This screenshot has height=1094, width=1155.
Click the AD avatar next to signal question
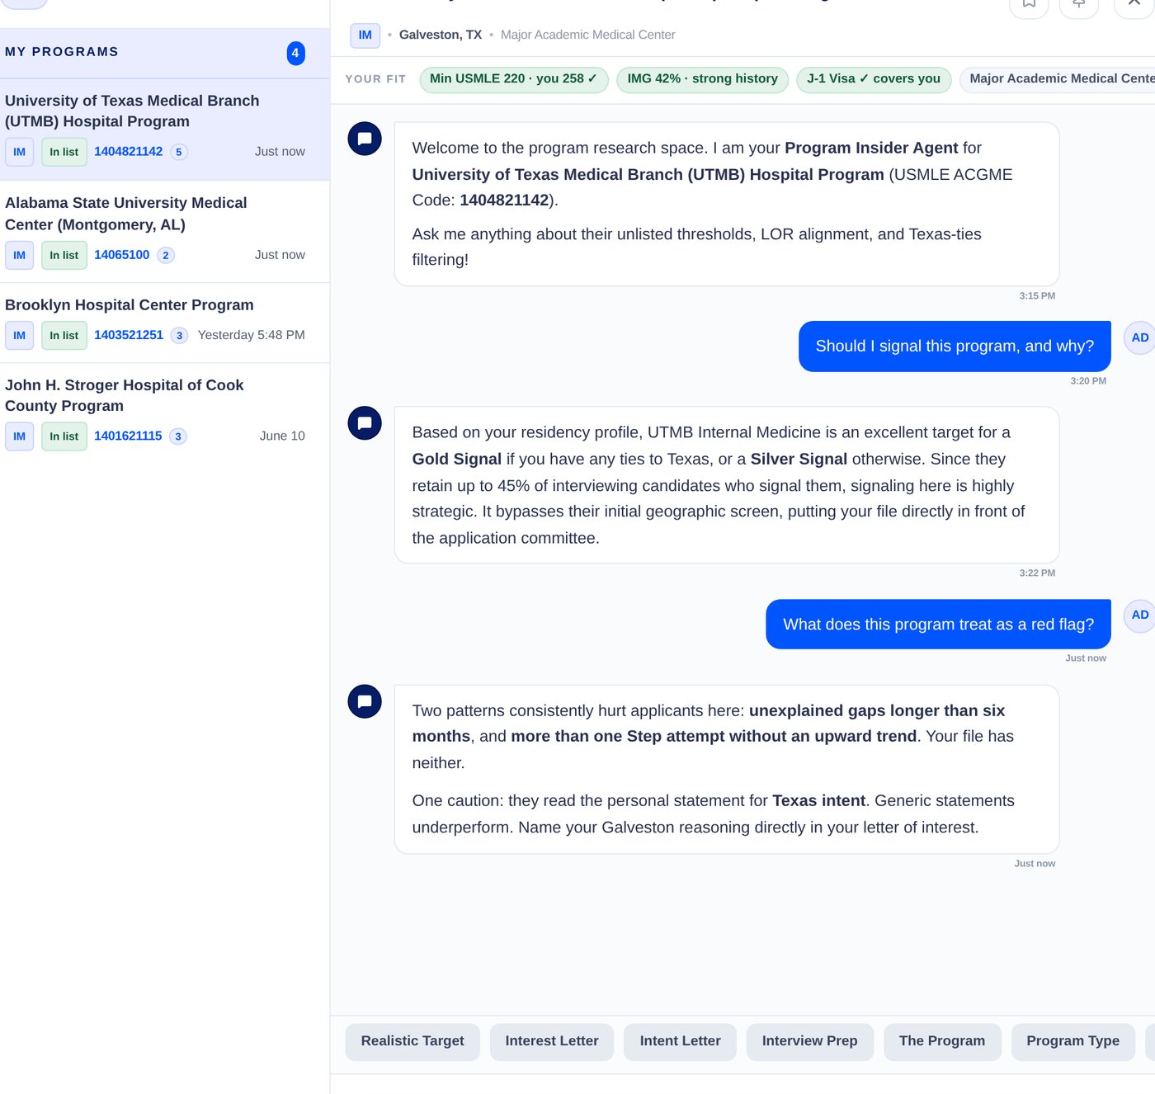1140,337
